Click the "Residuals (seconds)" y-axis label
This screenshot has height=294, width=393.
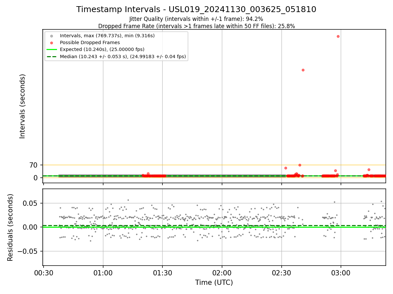[10, 227]
